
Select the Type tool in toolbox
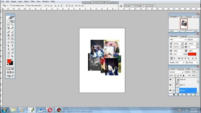12,46
